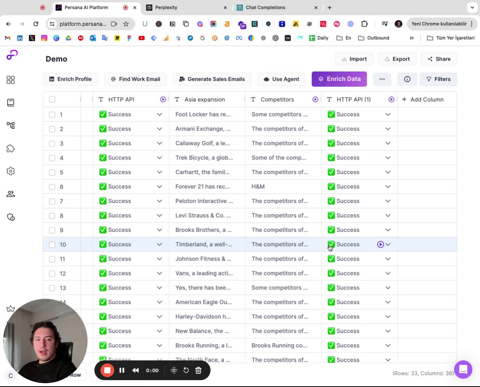
Task: Check the row 3 checkbox
Action: 52,144
